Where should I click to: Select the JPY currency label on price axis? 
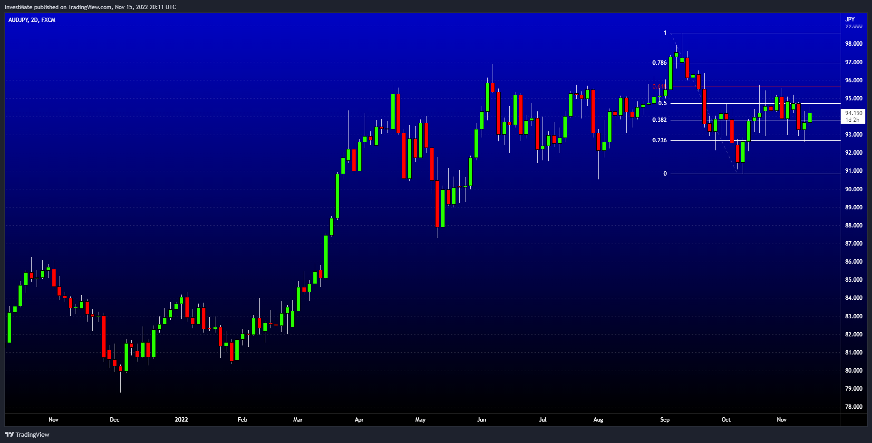click(x=850, y=20)
